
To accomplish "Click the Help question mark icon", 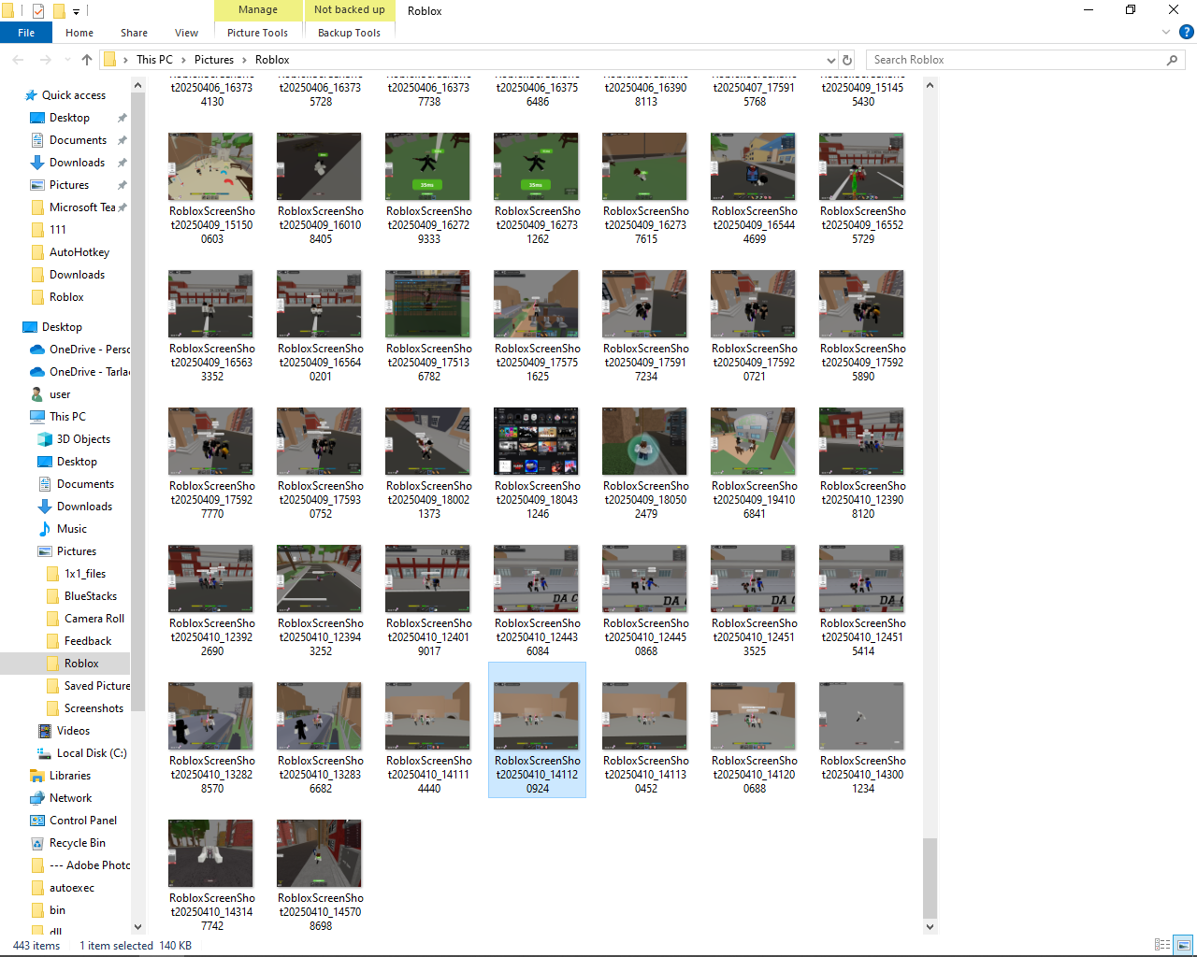I will coord(1187,32).
